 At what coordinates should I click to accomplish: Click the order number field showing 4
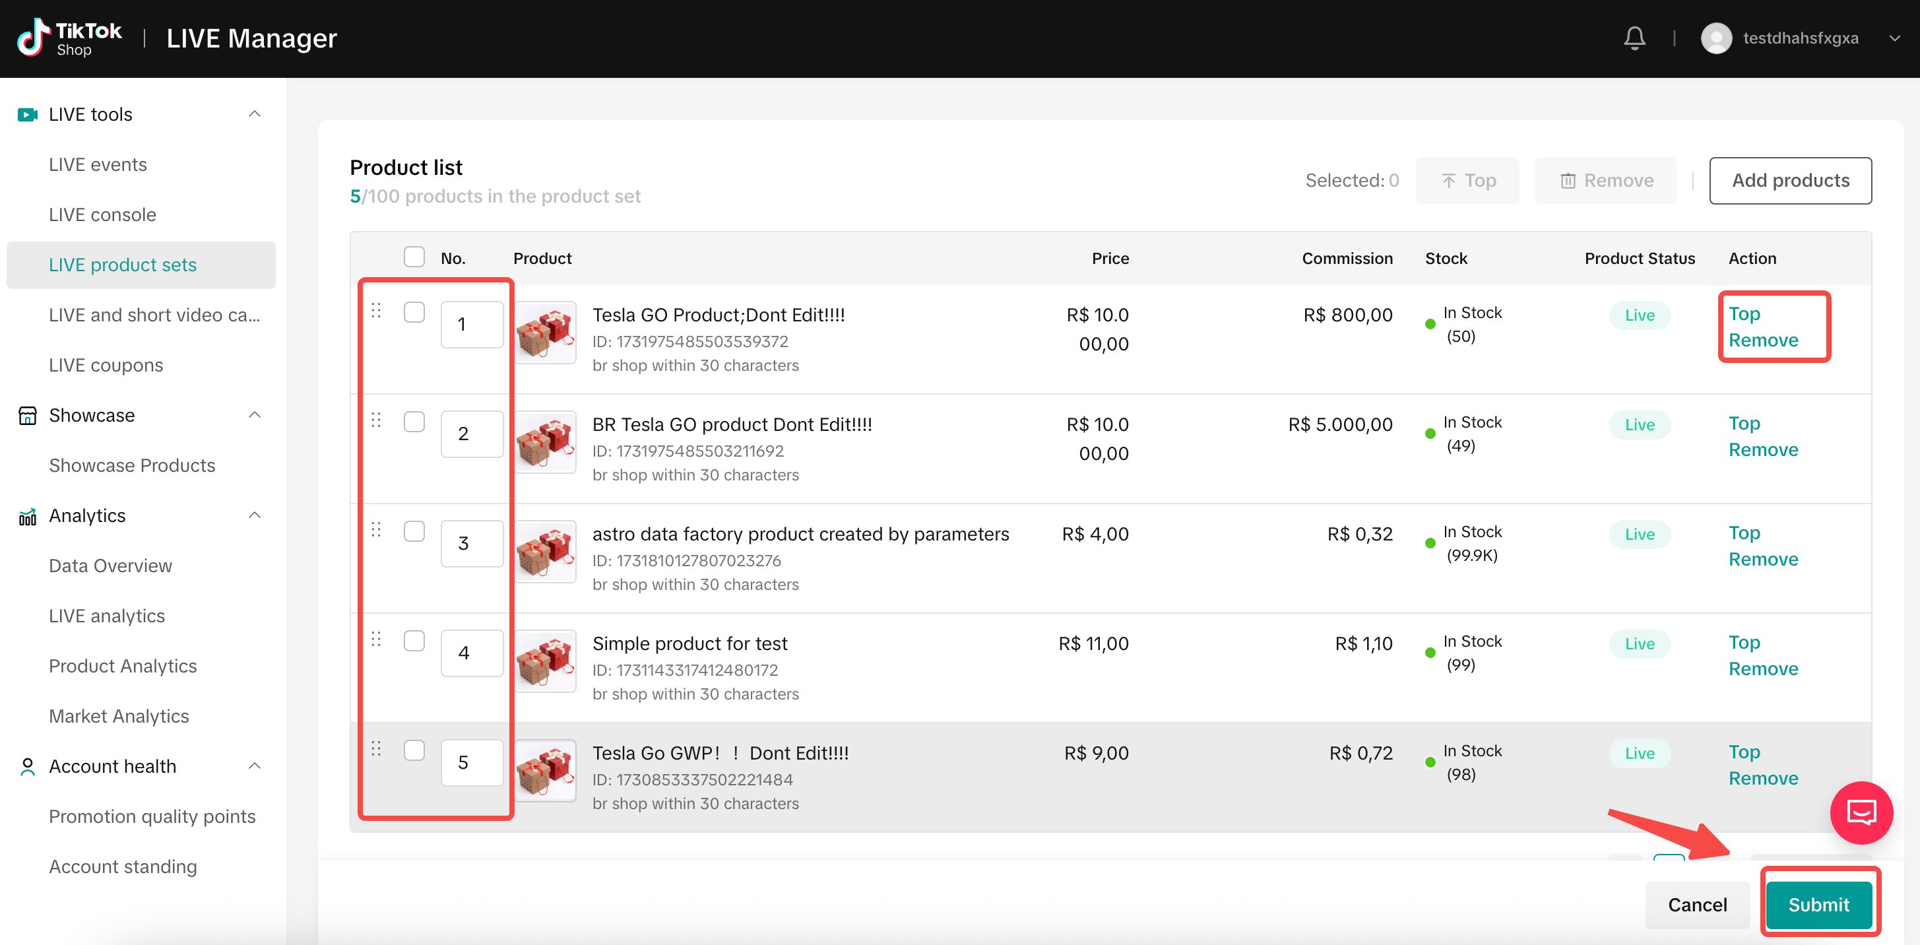click(472, 653)
